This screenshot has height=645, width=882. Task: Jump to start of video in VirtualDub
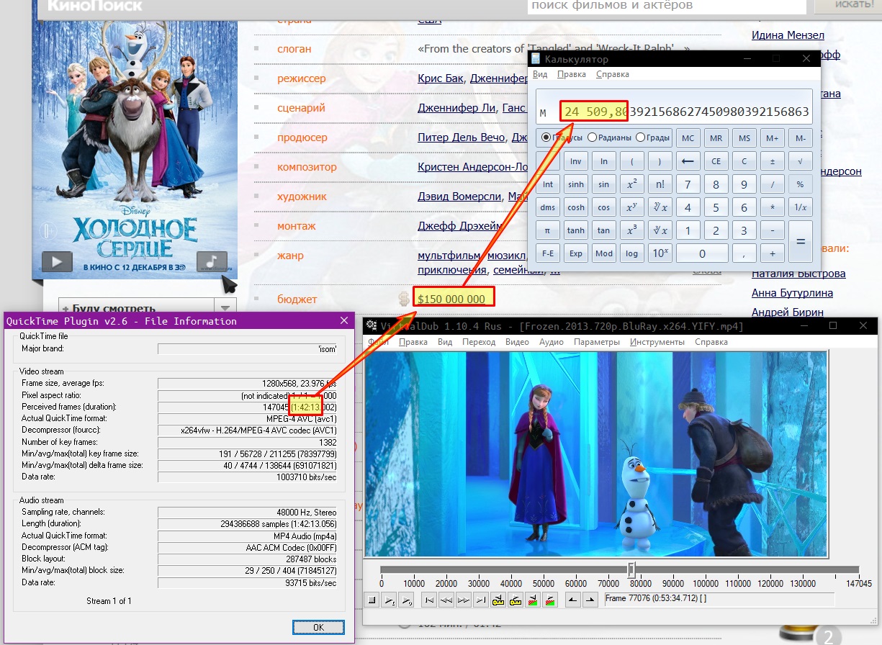(x=429, y=600)
